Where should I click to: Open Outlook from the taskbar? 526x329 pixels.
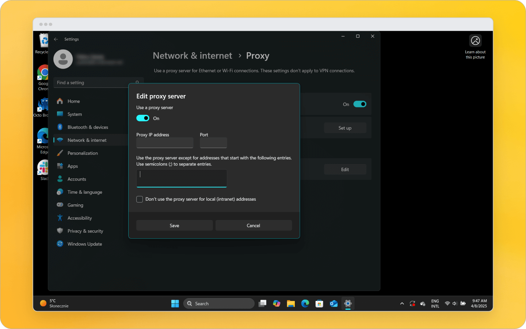pos(333,303)
